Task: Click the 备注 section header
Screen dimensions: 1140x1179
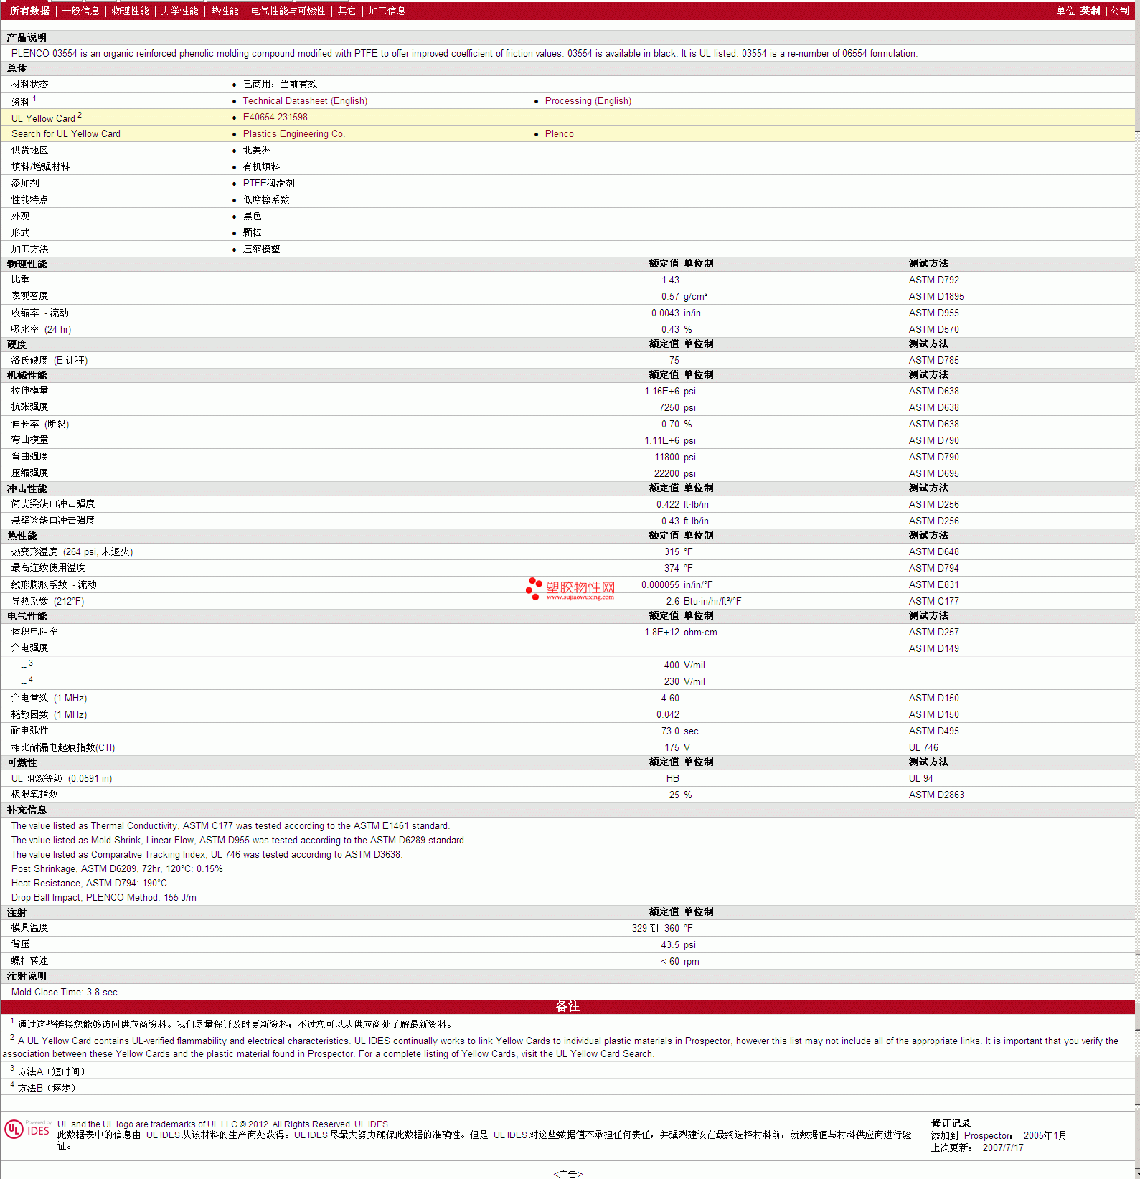Action: tap(567, 1007)
